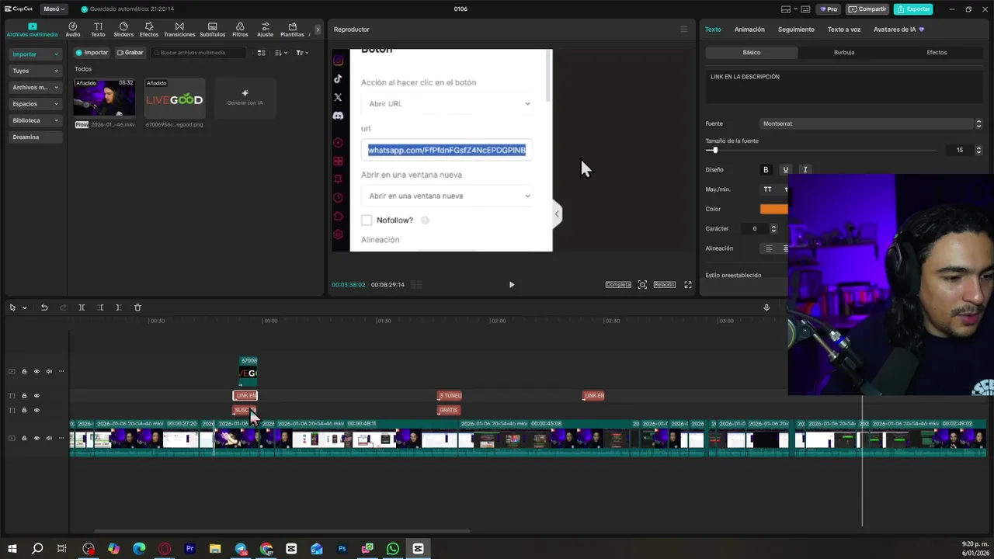Show more tool tabs with right arrow
This screenshot has width=994, height=559.
coord(317,30)
